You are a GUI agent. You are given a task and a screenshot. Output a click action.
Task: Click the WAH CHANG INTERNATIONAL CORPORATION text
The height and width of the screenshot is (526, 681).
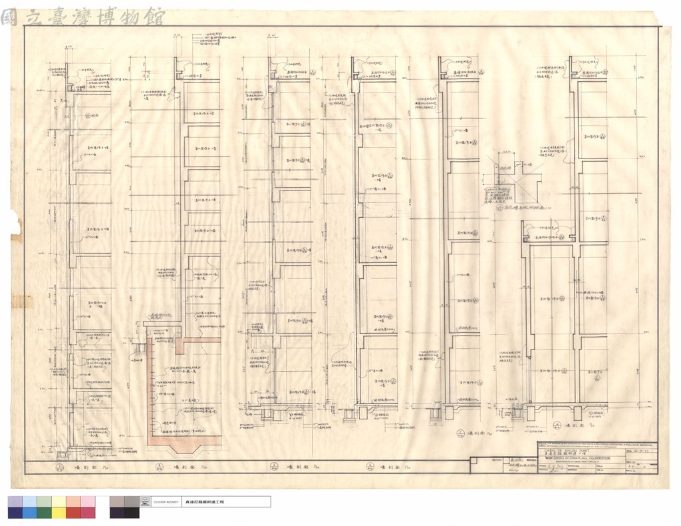tap(577, 458)
